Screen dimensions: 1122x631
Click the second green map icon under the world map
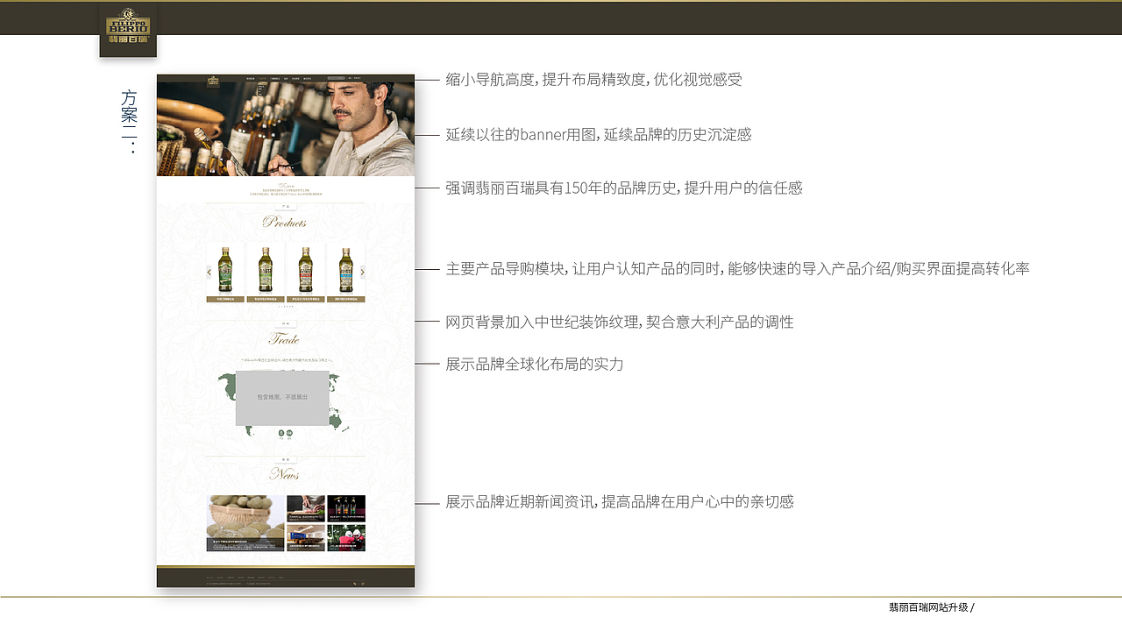[x=289, y=433]
